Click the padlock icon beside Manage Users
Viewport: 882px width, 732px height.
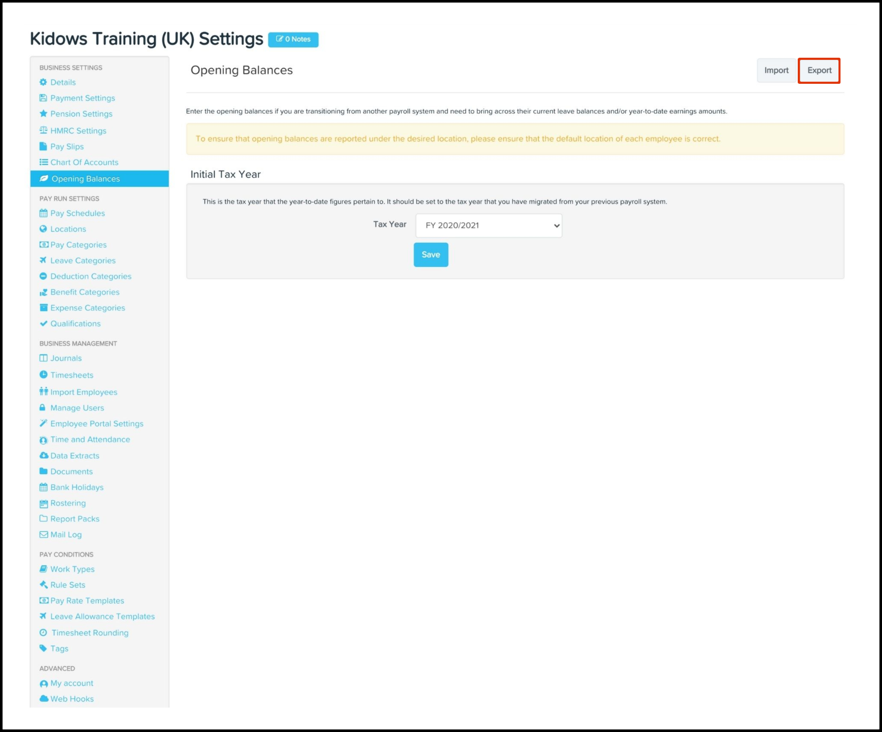tap(42, 407)
